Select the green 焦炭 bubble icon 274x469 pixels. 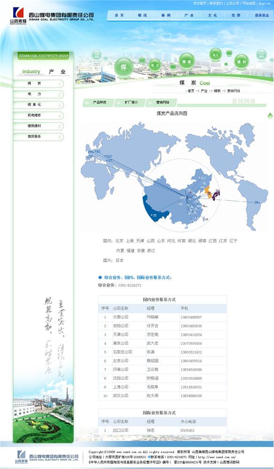click(x=187, y=61)
